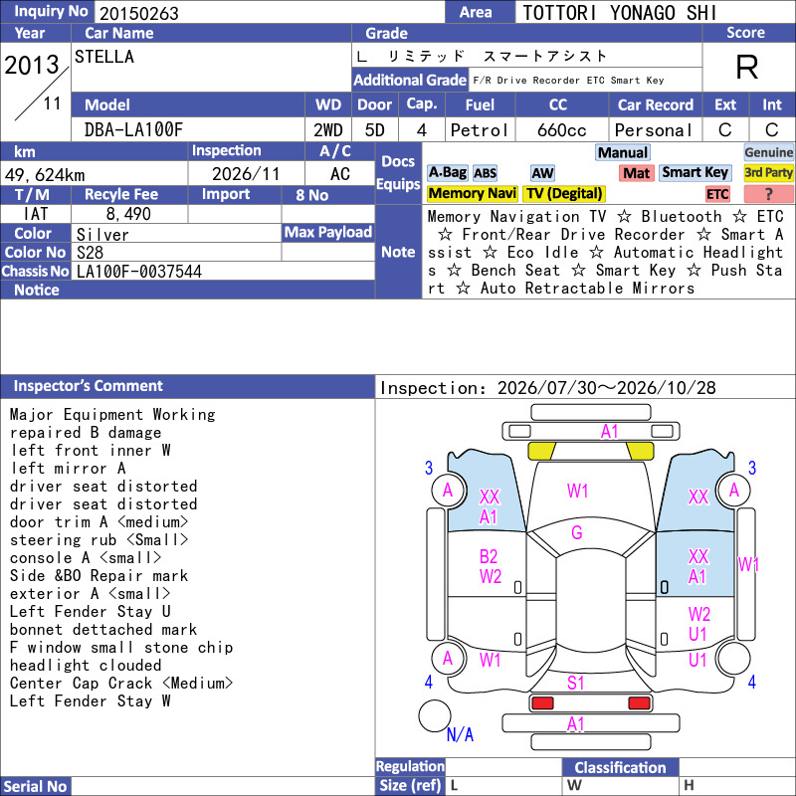Screen dimensions: 796x796
Task: Select the comment 'bonnet dettached mark'
Action: click(x=103, y=630)
